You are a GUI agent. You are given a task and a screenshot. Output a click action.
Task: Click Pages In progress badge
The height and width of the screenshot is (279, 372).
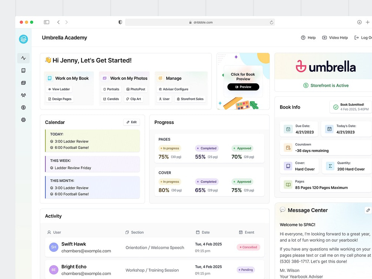170,148
